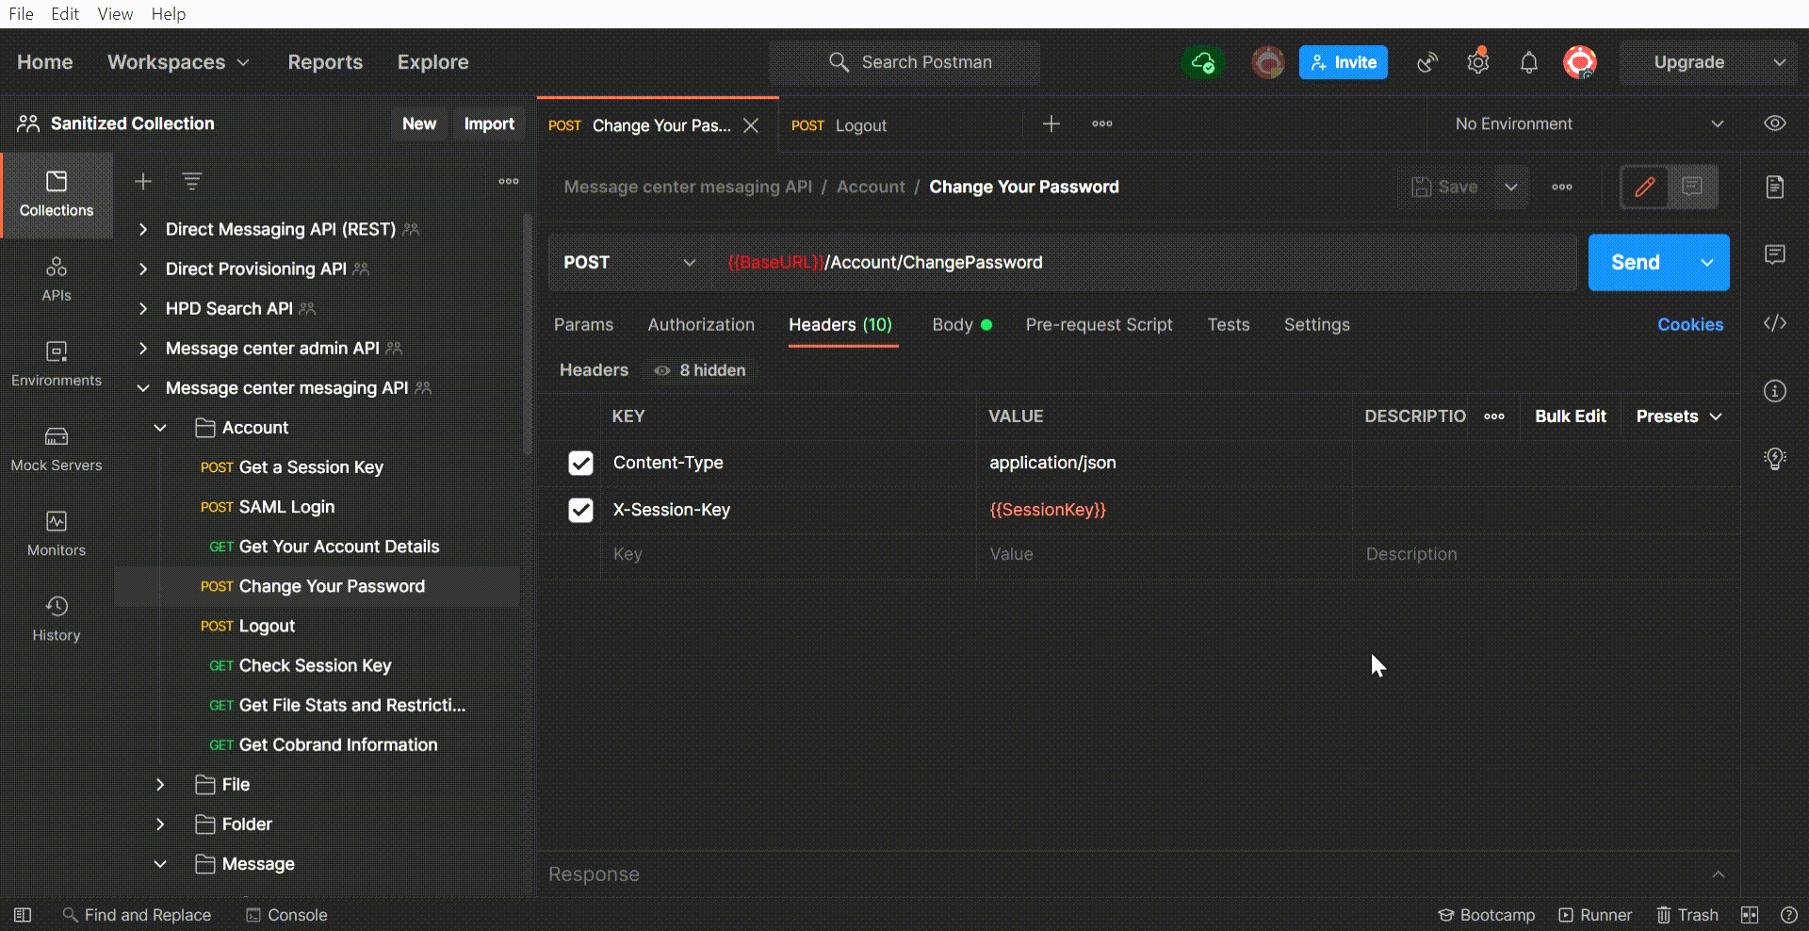This screenshot has width=1809, height=931.
Task: Open the View menu
Action: click(x=114, y=13)
